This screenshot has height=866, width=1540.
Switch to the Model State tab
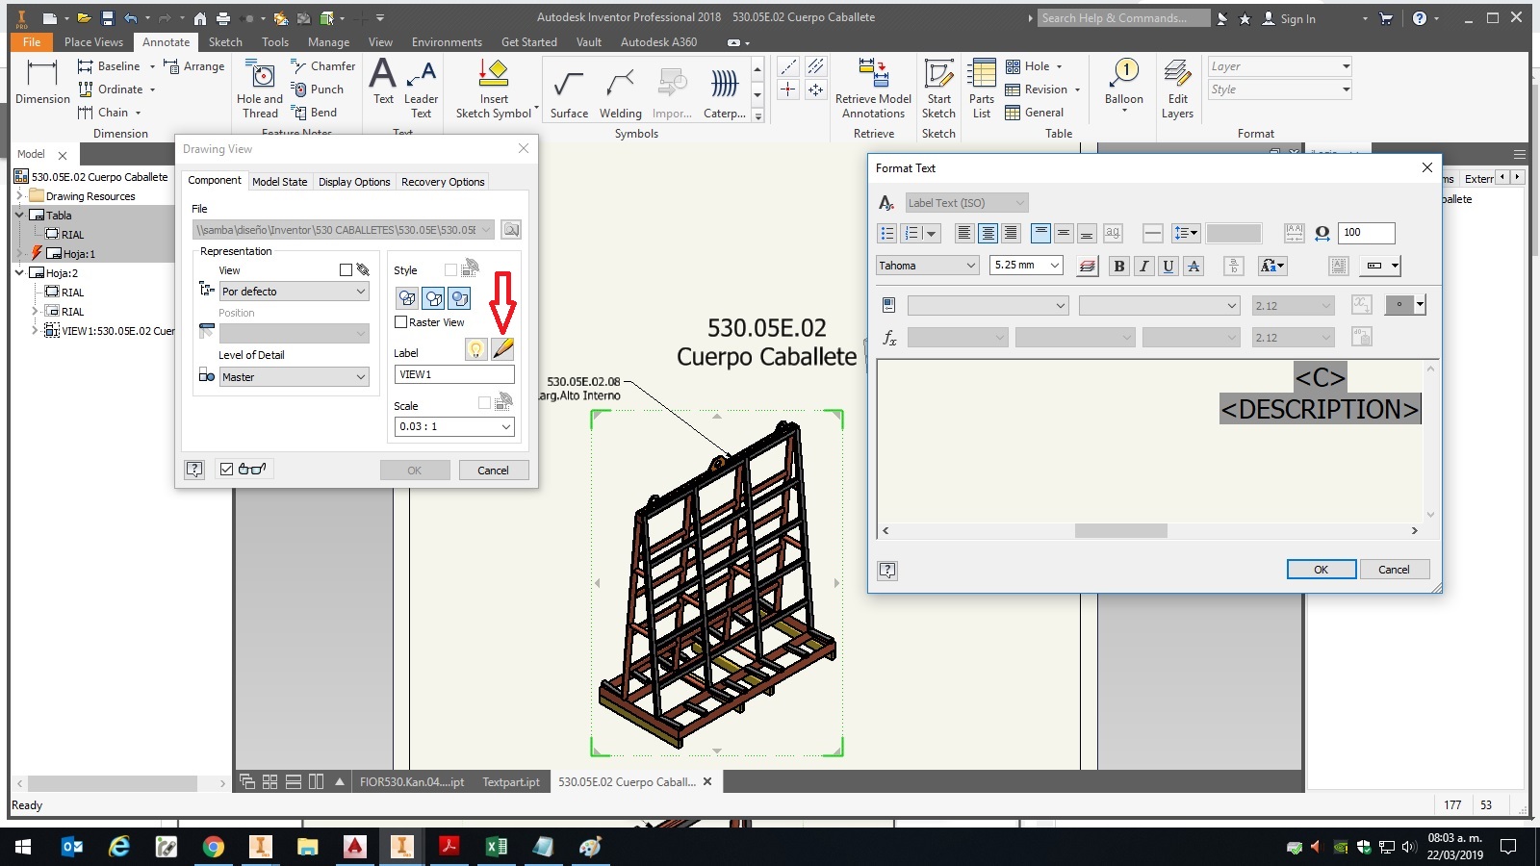pos(279,181)
